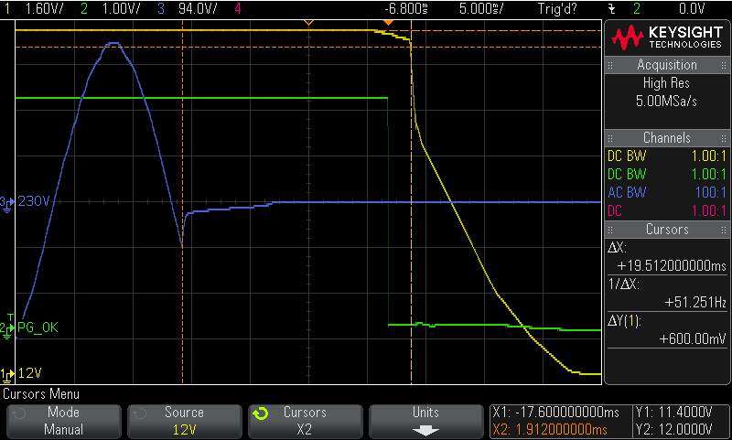Screen dimensions: 732x440
Task: Click the green DC BW channel 2 row
Action: tap(667, 174)
